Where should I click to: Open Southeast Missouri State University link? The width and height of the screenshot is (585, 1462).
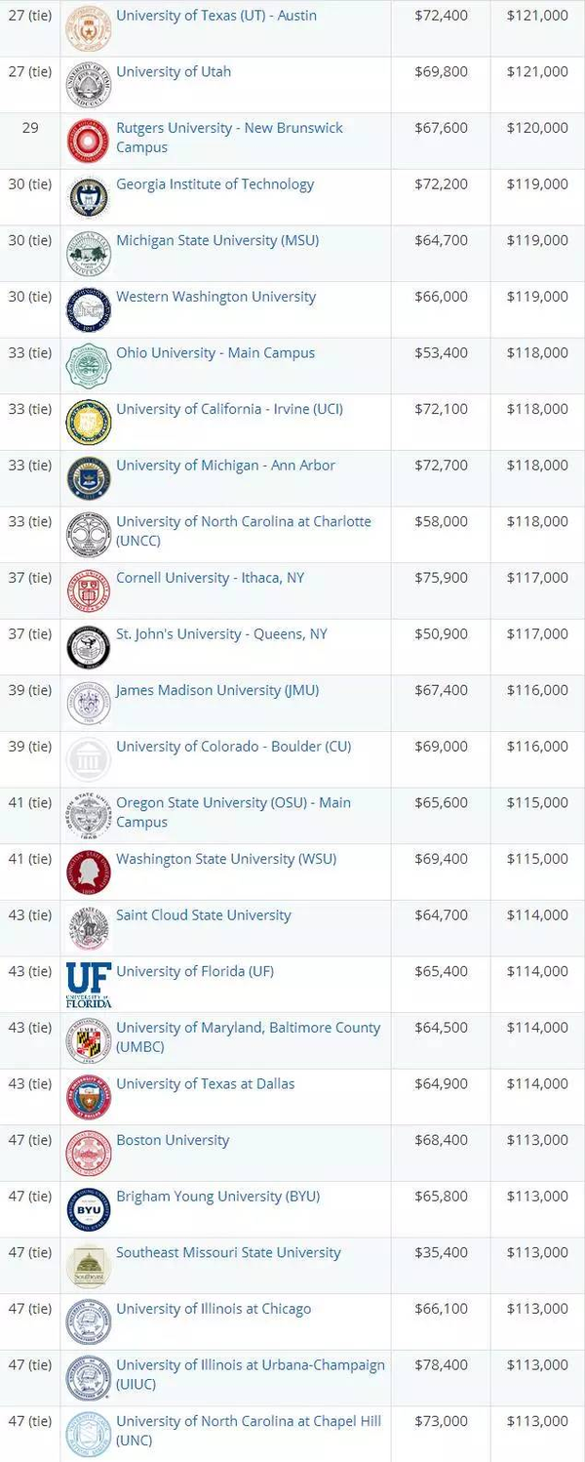coord(228,1252)
